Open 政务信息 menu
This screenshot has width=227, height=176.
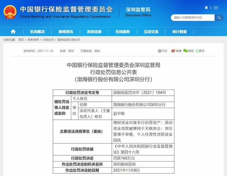(x=94, y=32)
